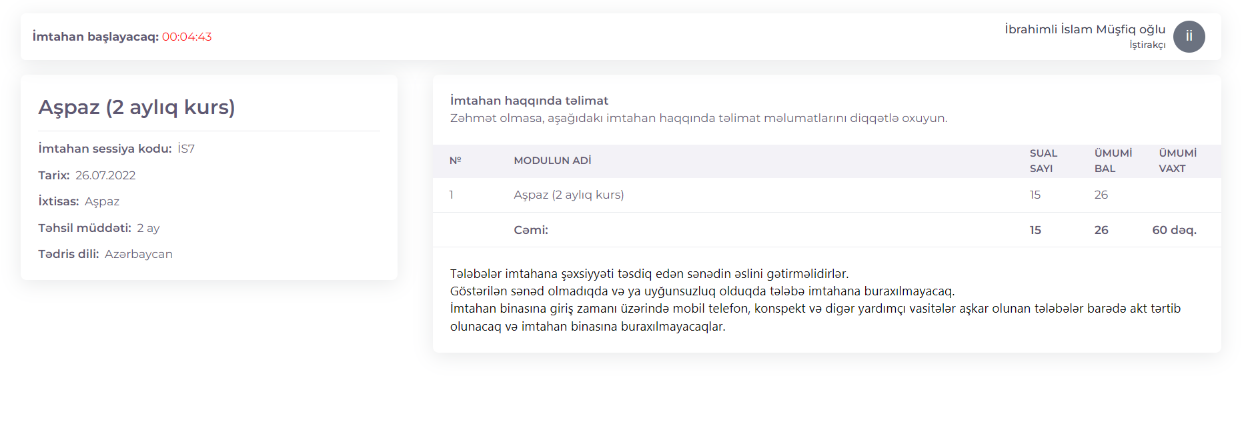Click the İxtisas value Aşpaz
The height and width of the screenshot is (442, 1256).
click(x=102, y=201)
